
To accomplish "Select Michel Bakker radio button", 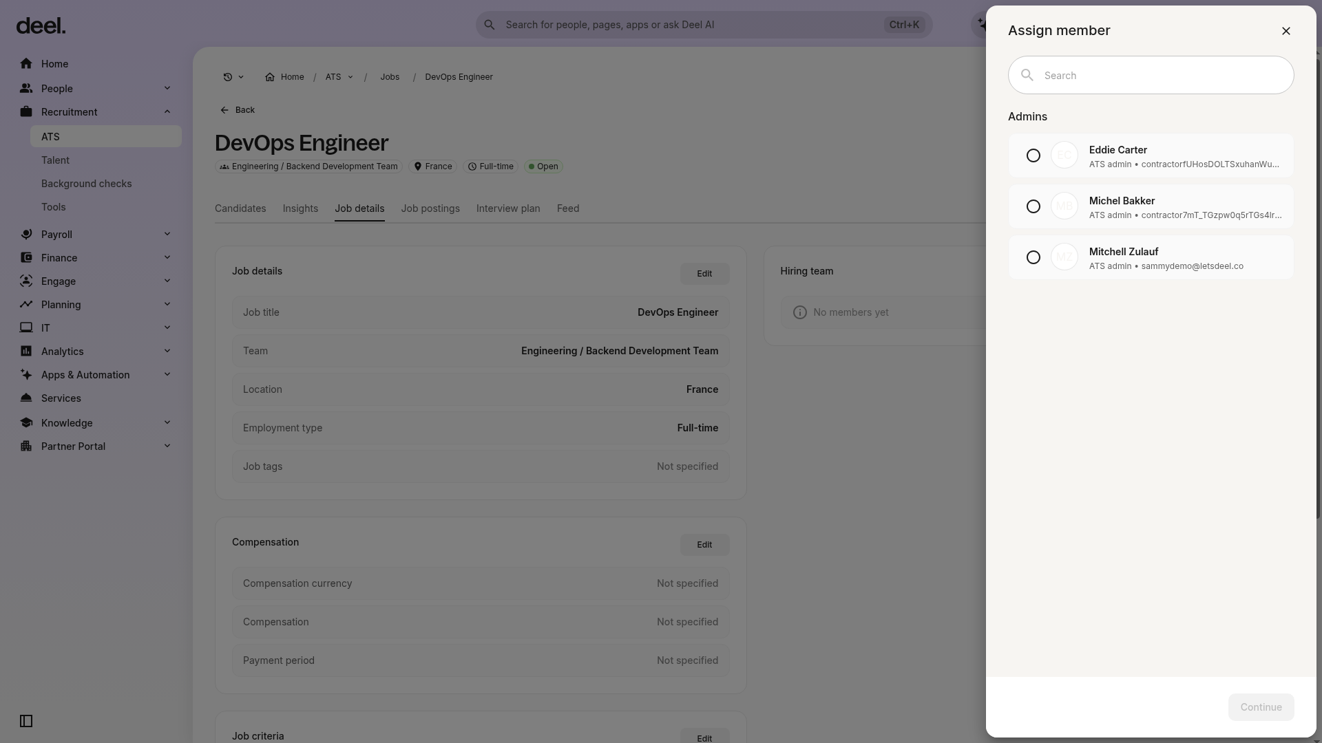I will 1033,206.
